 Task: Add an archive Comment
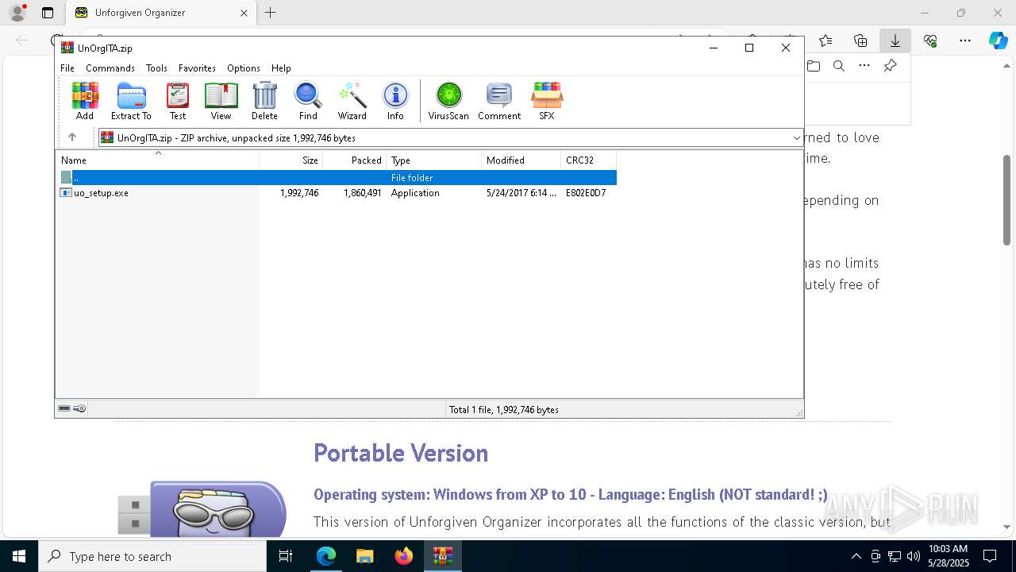click(x=499, y=101)
